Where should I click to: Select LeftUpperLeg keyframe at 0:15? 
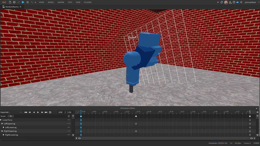(x=136, y=124)
